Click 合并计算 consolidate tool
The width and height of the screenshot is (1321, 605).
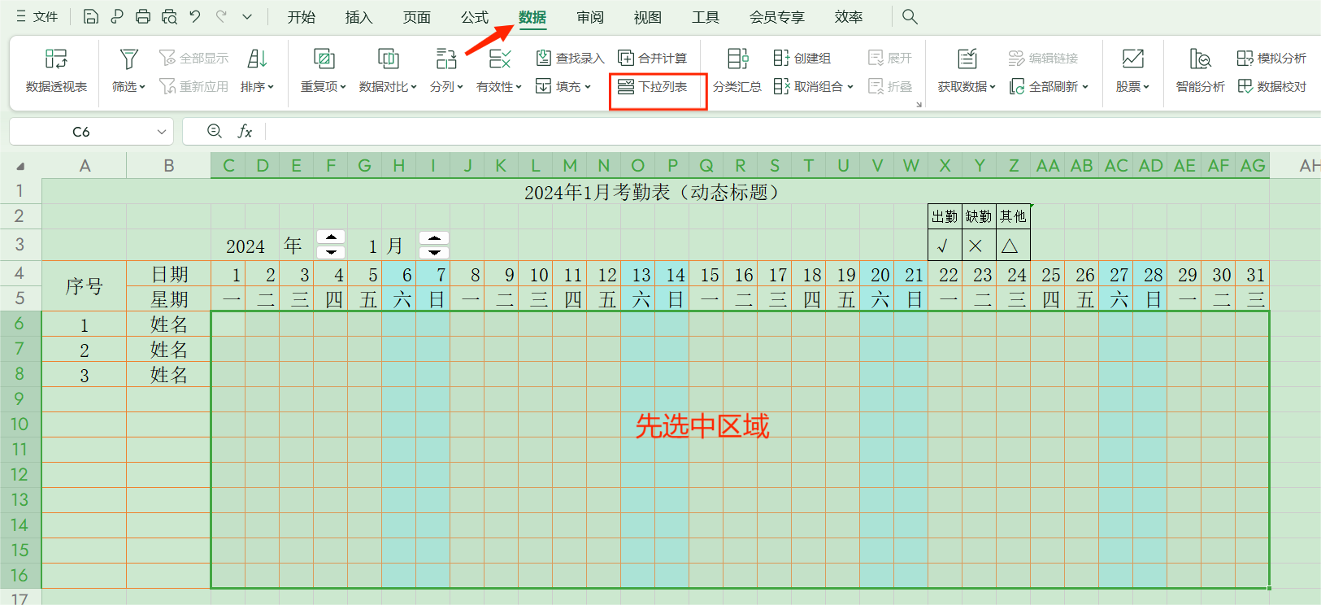pyautogui.click(x=653, y=58)
